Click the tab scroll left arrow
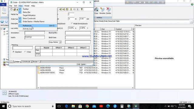The image size is (194, 109). tap(10, 61)
